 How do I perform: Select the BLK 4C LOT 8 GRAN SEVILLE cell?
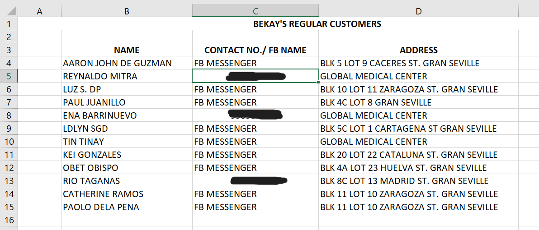tap(376, 102)
